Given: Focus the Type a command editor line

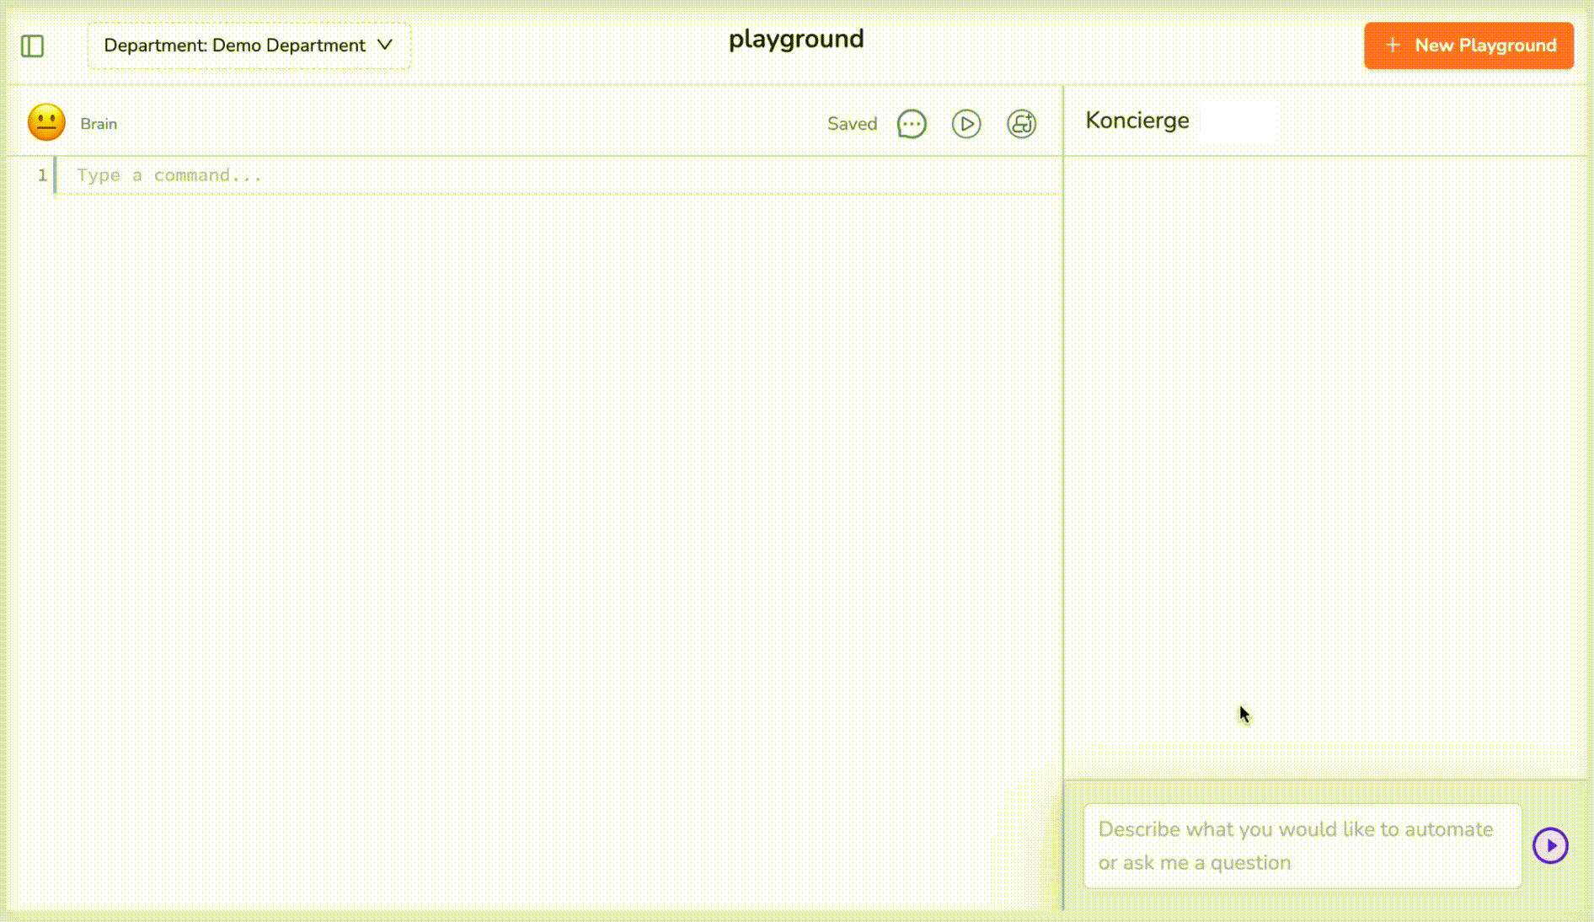Looking at the screenshot, I should click(559, 175).
